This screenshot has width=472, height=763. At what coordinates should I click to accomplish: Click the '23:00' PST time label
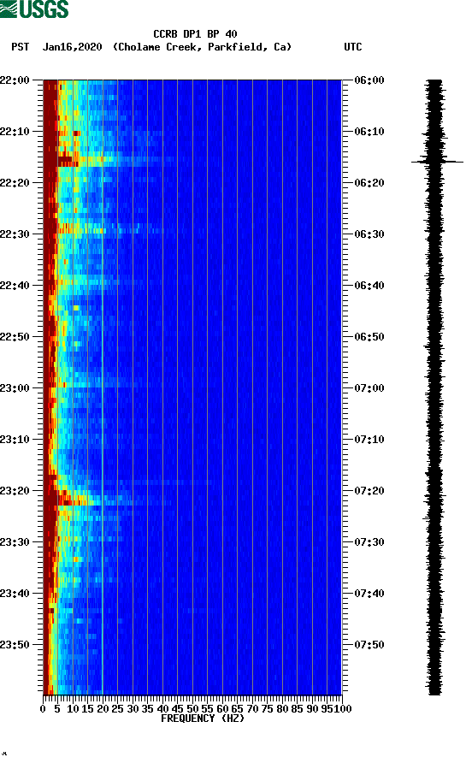pyautogui.click(x=15, y=387)
